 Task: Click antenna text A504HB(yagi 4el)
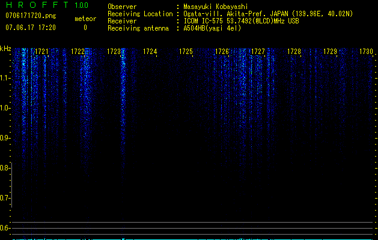click(212, 28)
